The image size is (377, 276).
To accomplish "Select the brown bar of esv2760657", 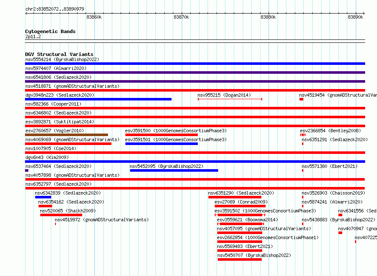I will (67, 135).
